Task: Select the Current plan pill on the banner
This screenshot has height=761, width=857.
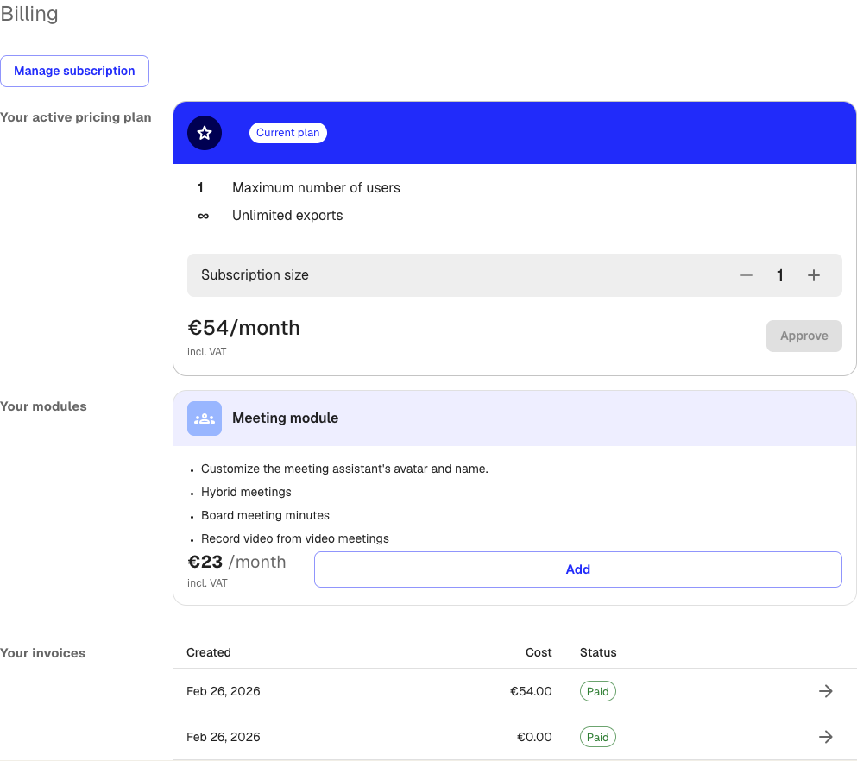Action: coord(287,133)
